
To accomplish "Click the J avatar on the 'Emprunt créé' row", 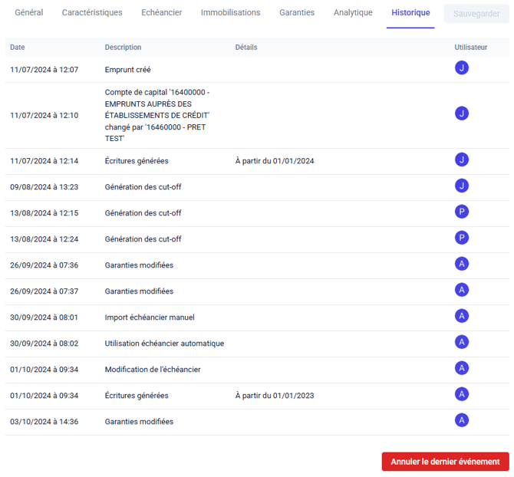I will (x=461, y=68).
